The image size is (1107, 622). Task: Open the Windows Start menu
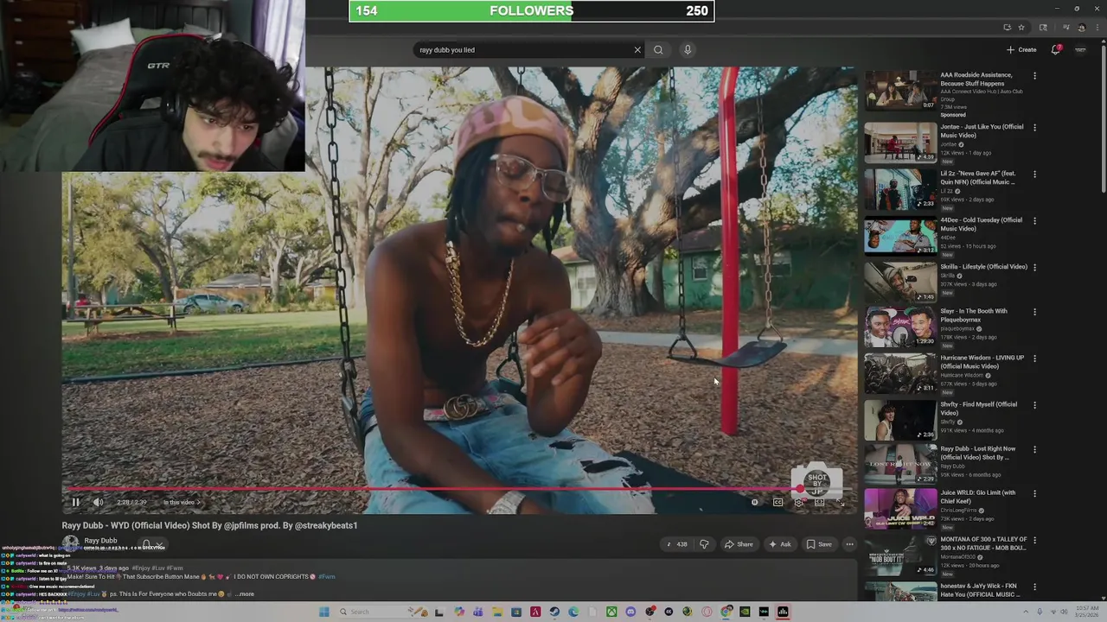pos(324,612)
